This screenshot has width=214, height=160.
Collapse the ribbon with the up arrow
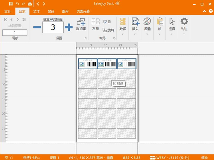coord(205,11)
